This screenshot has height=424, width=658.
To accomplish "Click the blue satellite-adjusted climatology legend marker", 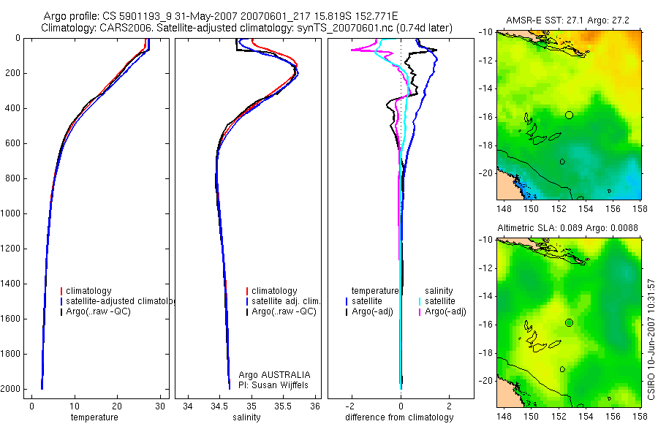I will pyautogui.click(x=61, y=301).
